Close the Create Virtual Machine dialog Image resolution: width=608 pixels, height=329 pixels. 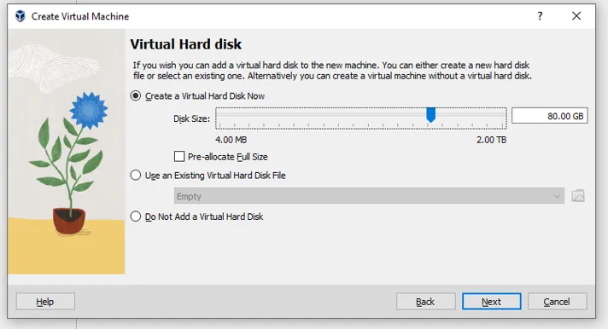pyautogui.click(x=576, y=16)
